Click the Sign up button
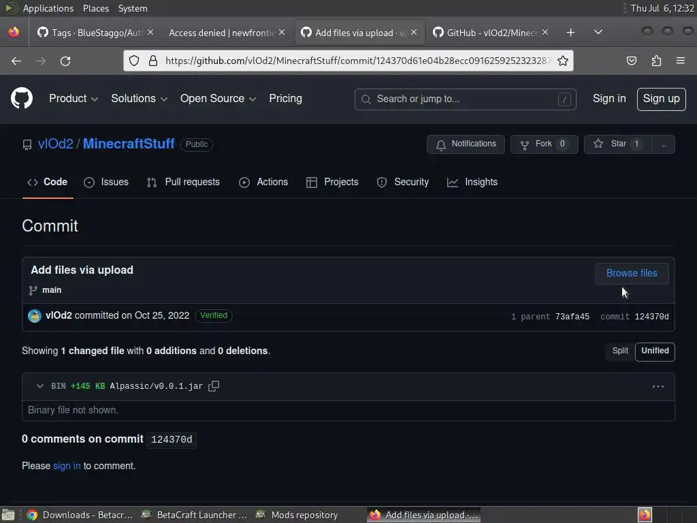 point(661,99)
